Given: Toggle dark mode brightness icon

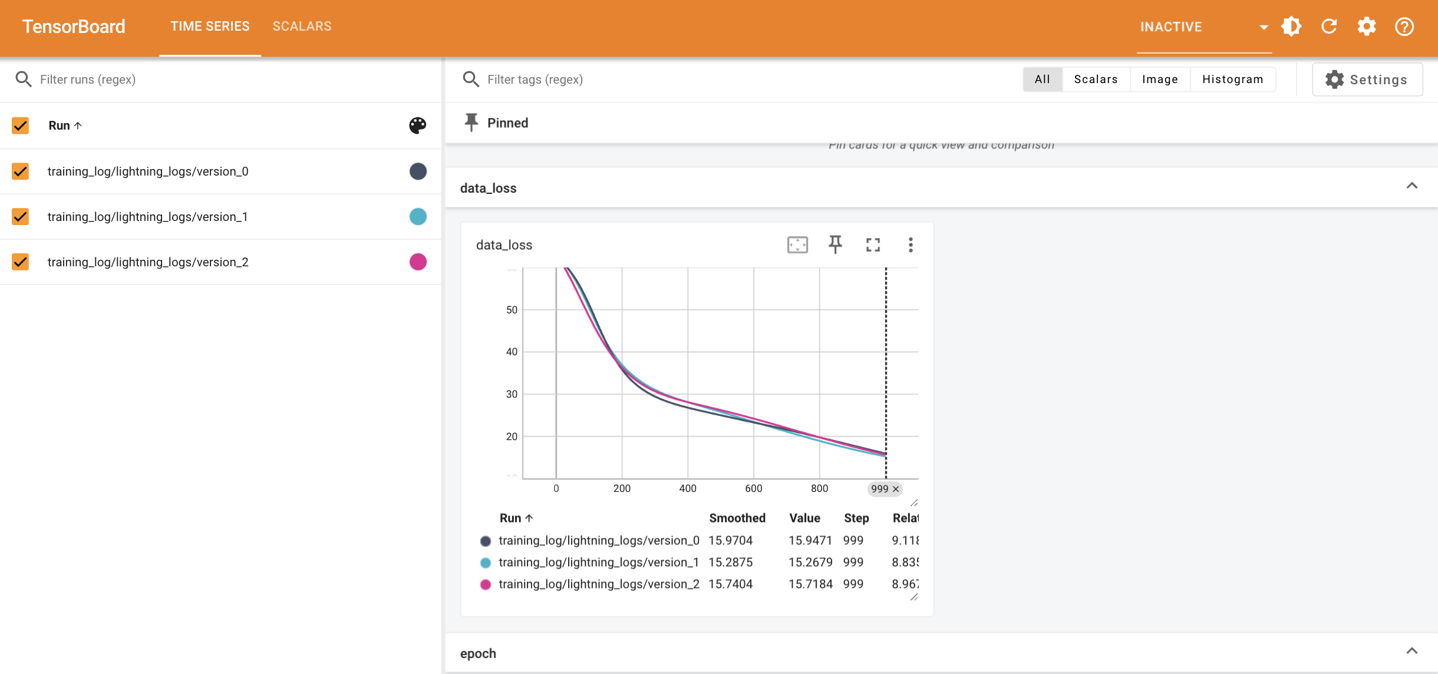Looking at the screenshot, I should pos(1291,27).
